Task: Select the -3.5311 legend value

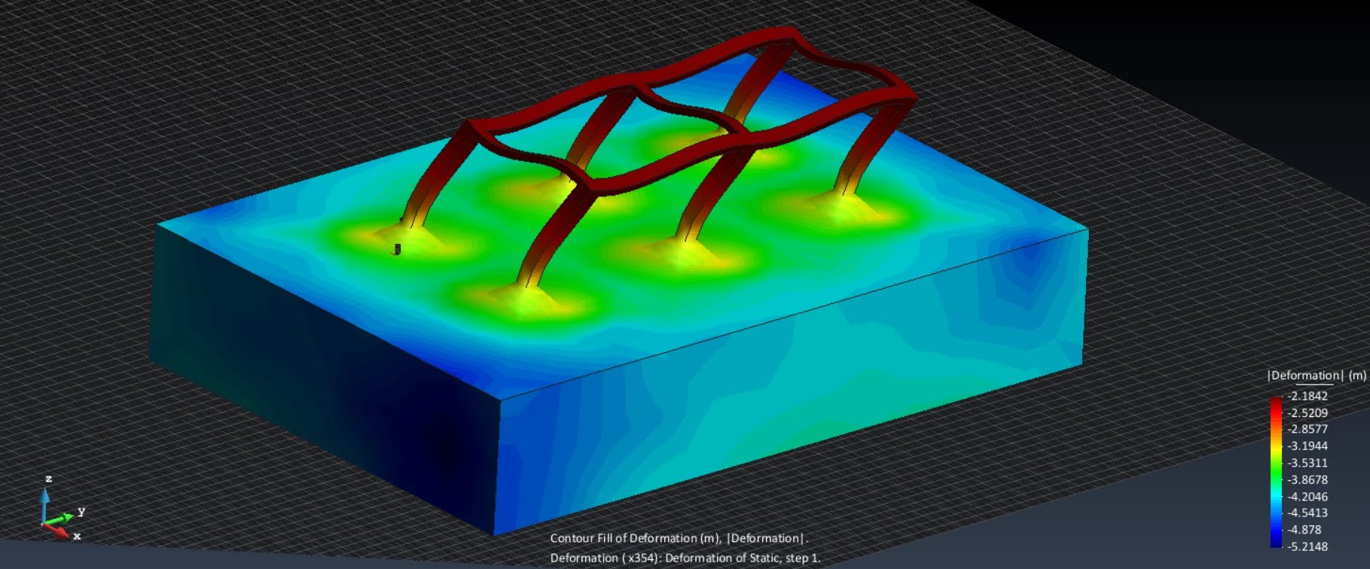Action: (x=1307, y=463)
